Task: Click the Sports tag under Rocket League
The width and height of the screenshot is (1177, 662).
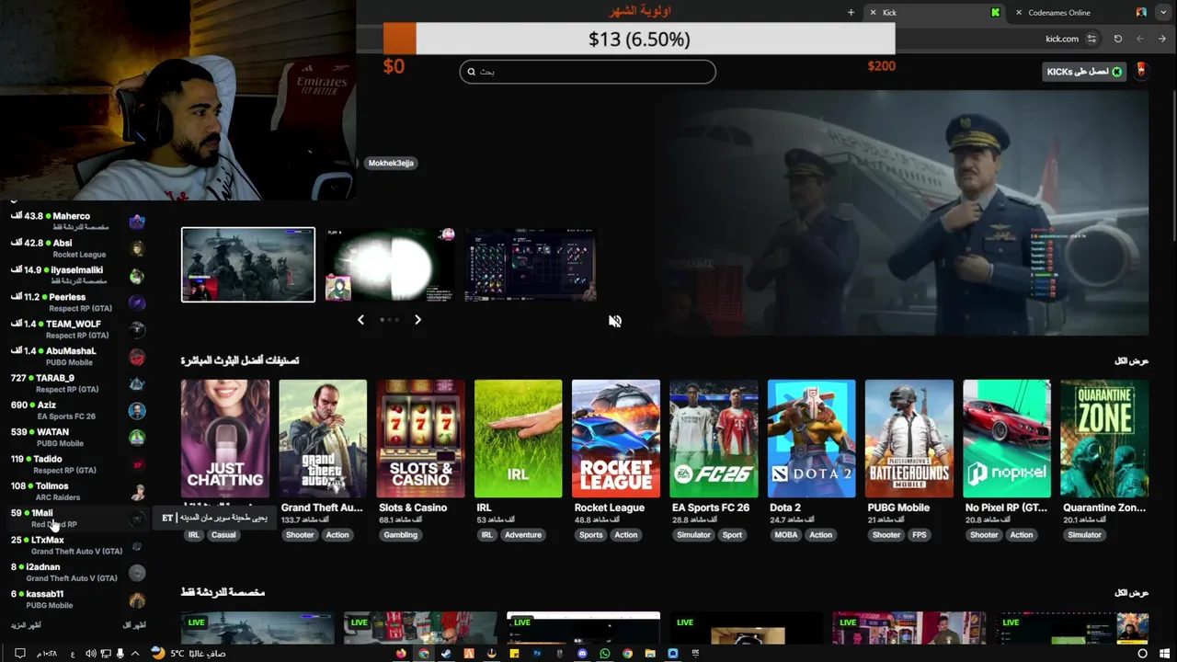Action: coord(590,534)
